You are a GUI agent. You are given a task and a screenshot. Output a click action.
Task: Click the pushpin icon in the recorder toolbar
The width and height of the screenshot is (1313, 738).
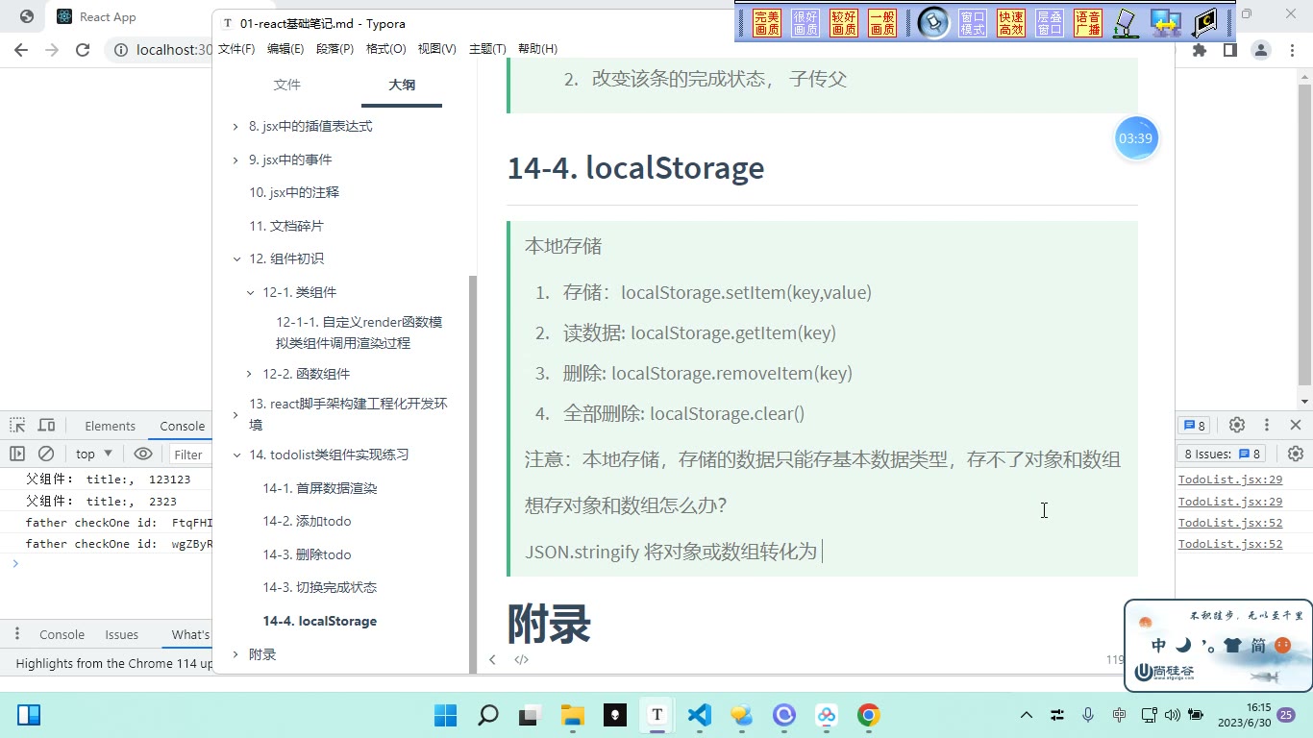pos(933,23)
